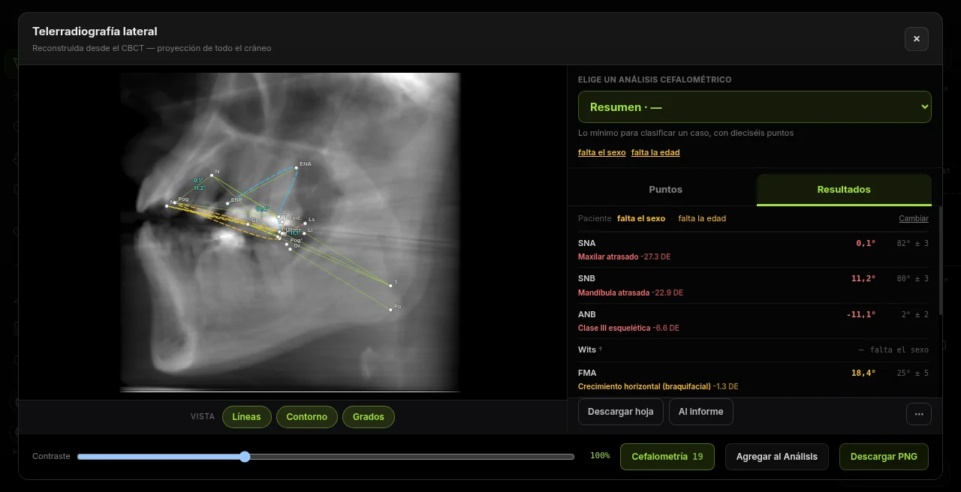Click the 11,2° value in the SNB row
This screenshot has width=961, height=492.
point(863,279)
